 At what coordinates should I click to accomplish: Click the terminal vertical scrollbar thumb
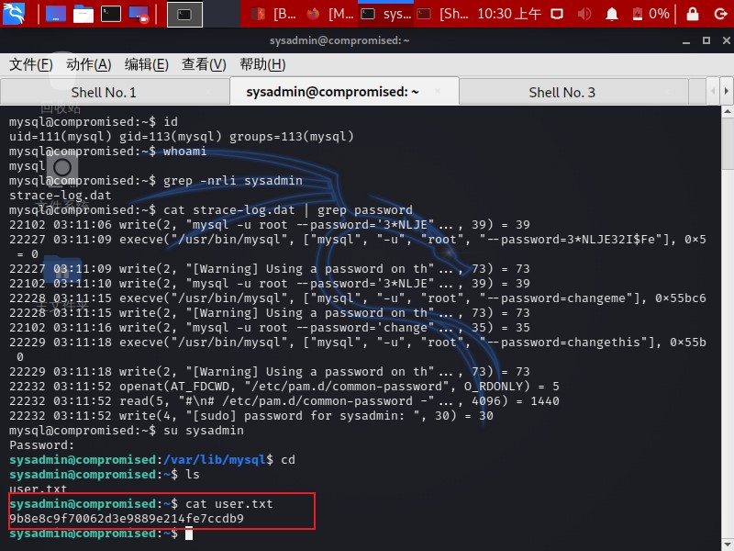pos(727,143)
